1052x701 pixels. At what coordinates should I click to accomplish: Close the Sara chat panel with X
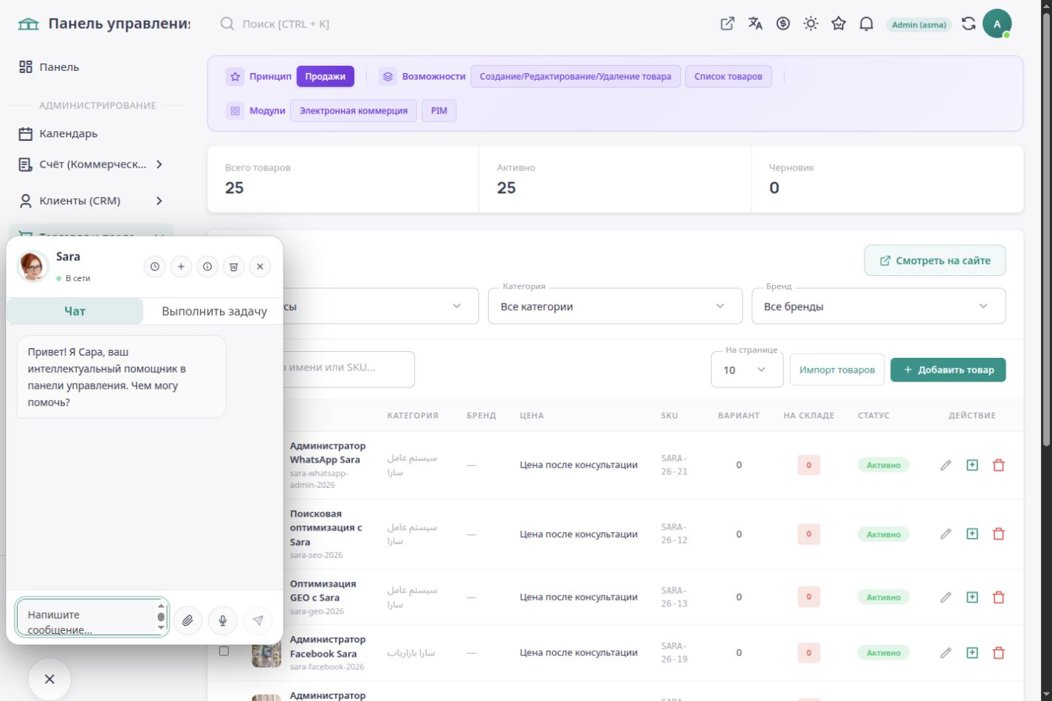pos(260,266)
